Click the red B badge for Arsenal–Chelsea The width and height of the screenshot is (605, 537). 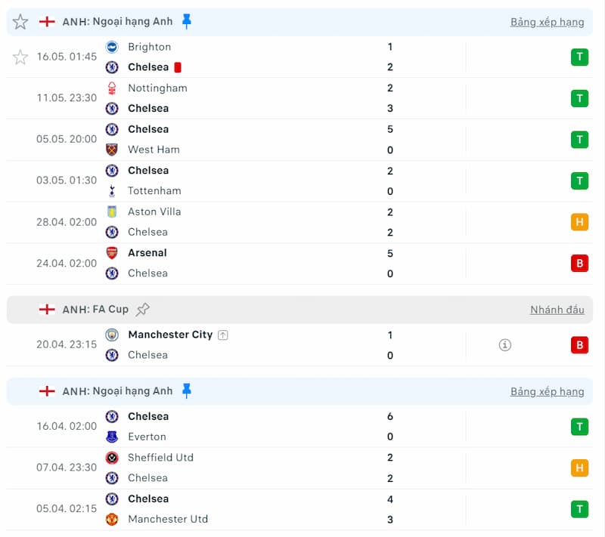tap(579, 263)
